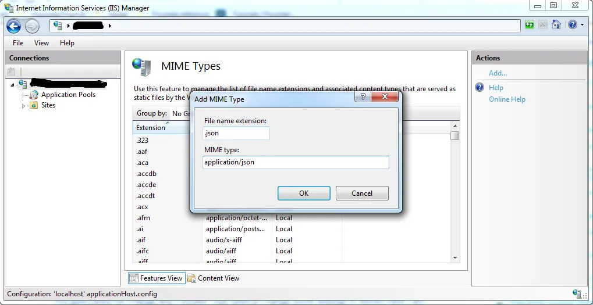Select the .afm extension row

143,218
